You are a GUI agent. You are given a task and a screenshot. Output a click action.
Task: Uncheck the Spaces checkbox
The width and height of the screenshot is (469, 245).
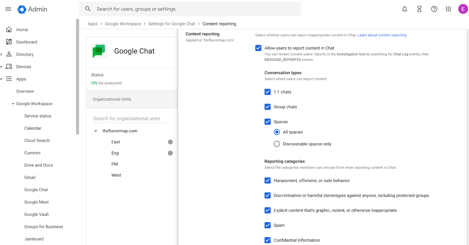(x=268, y=122)
